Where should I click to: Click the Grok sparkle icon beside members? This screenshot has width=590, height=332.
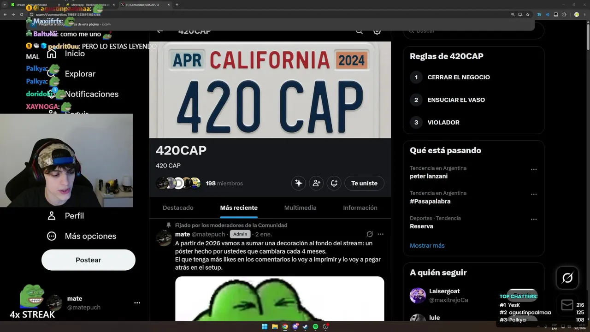pos(299,183)
